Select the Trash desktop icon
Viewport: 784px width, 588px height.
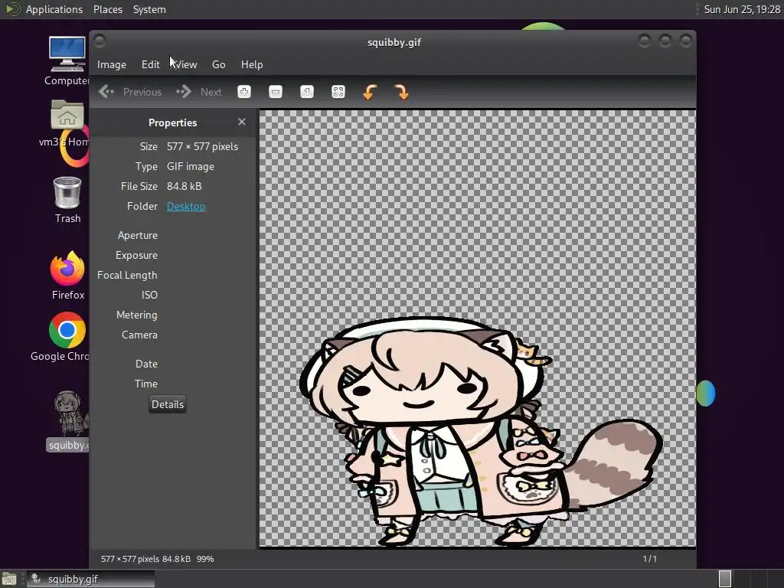click(x=67, y=200)
